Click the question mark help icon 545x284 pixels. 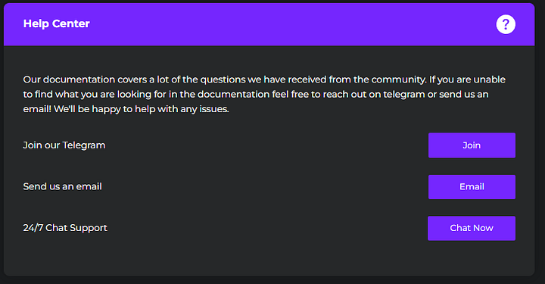(x=506, y=24)
